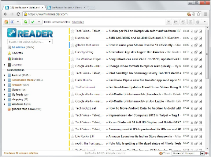
Task: Mark the gHacks Steam level article as read
Action: (192, 45)
